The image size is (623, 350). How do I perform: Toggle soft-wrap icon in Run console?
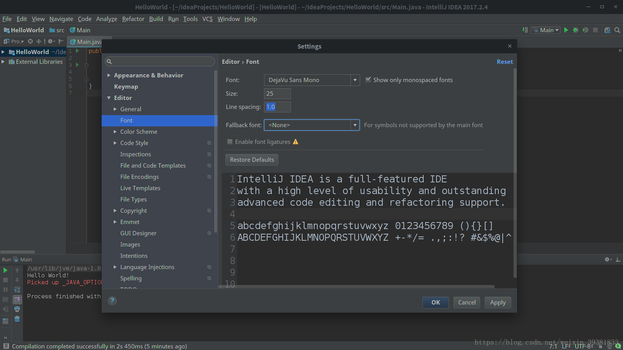pyautogui.click(x=17, y=290)
